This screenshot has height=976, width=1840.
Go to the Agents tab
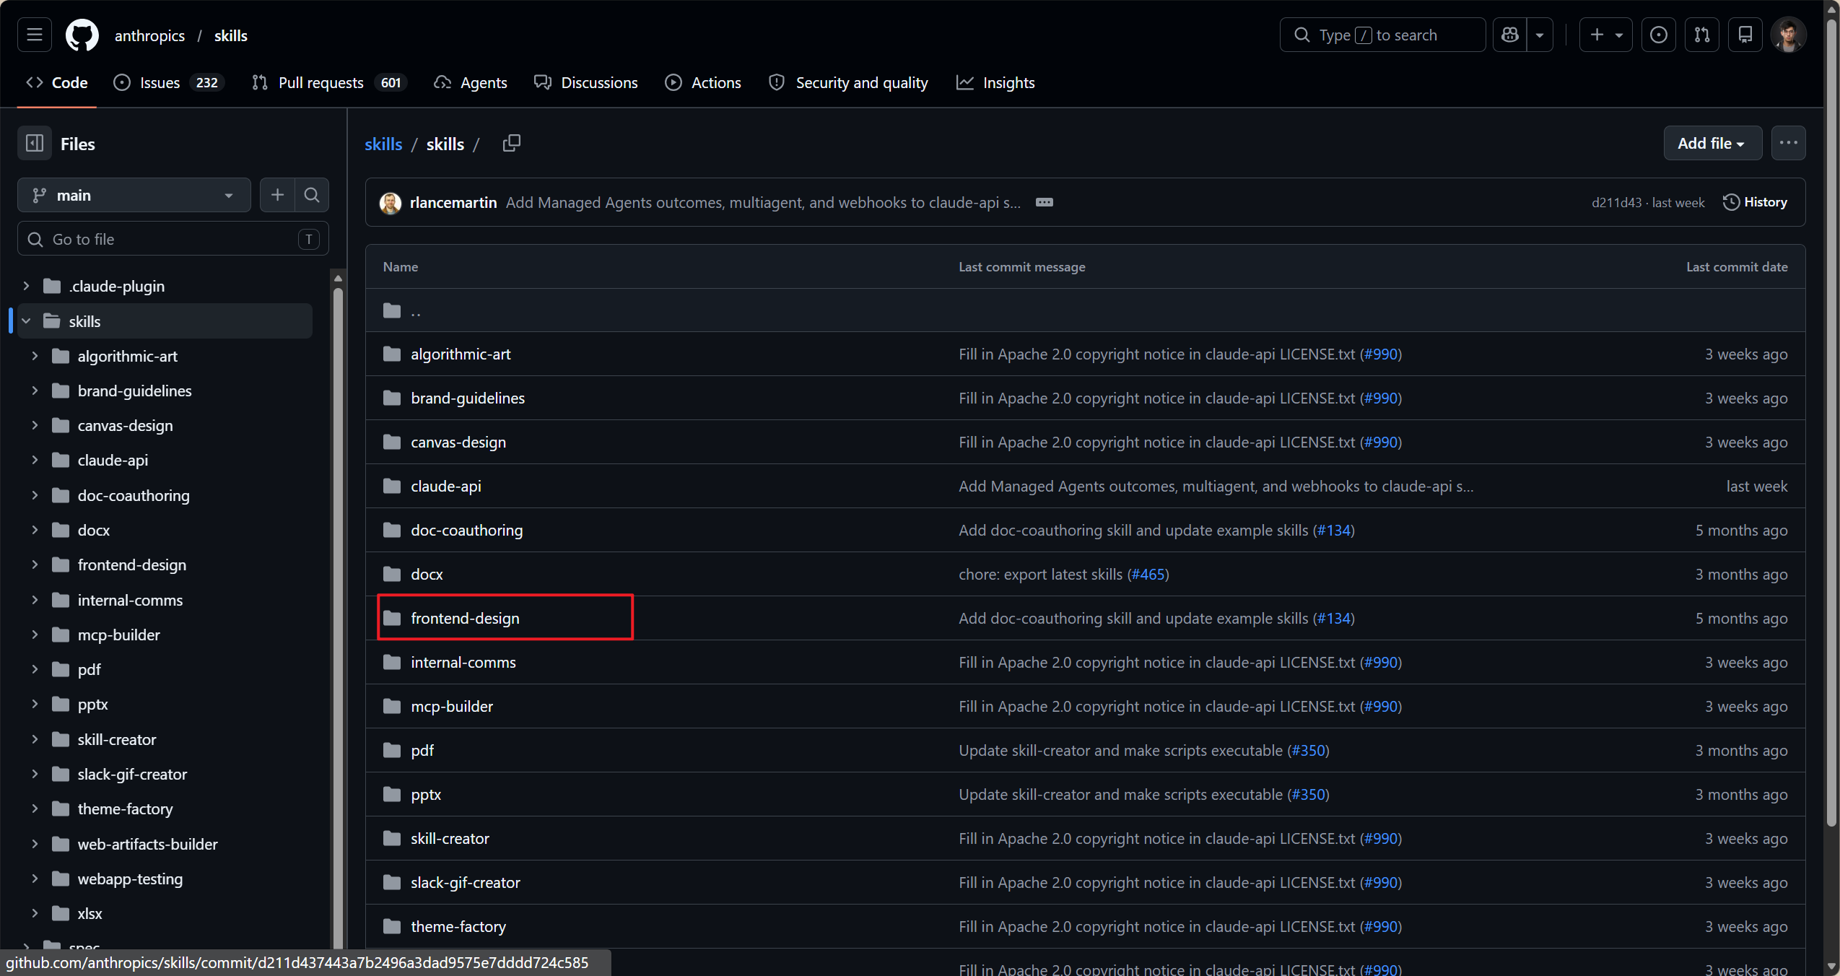tap(471, 82)
